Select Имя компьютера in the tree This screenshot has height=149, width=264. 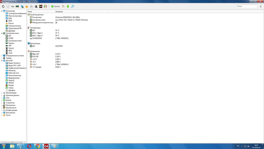[x=15, y=16]
